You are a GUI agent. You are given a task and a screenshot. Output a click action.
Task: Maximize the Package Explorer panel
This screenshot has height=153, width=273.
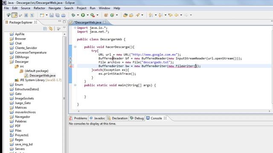64,22
